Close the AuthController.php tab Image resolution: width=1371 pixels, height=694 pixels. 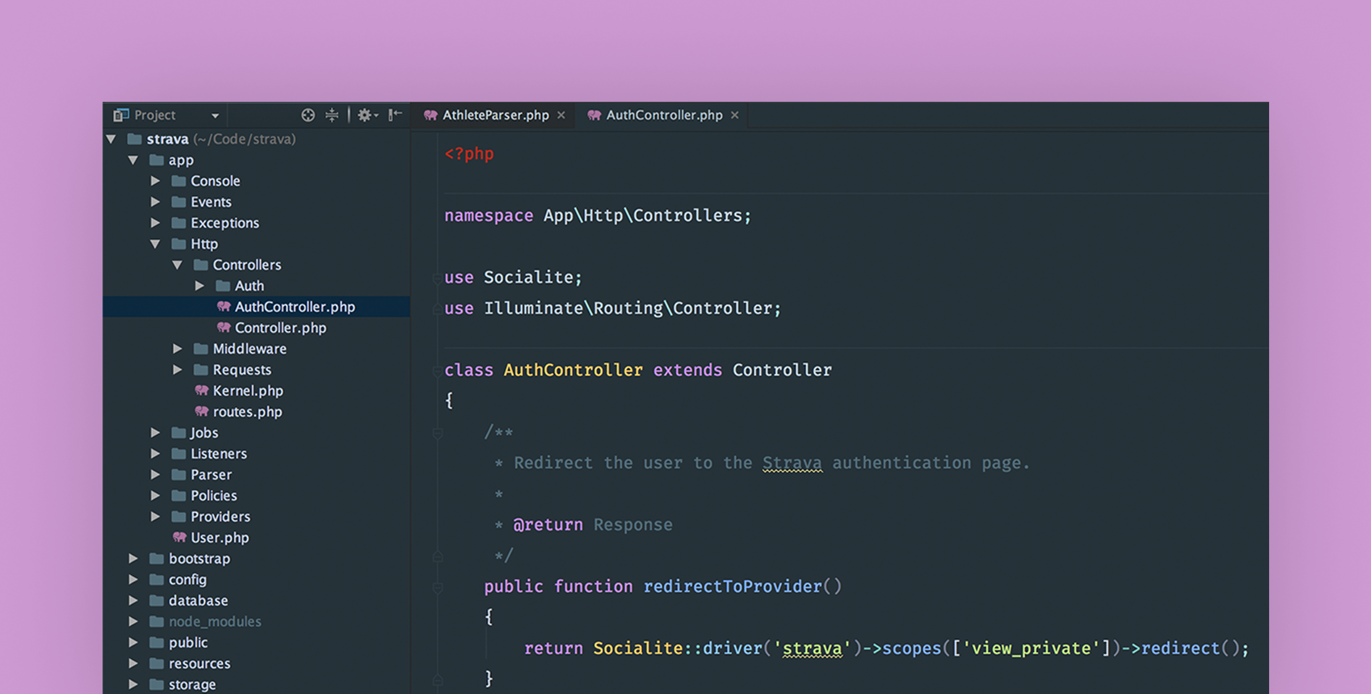click(x=735, y=115)
